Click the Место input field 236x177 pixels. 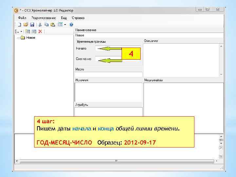pos(108,74)
